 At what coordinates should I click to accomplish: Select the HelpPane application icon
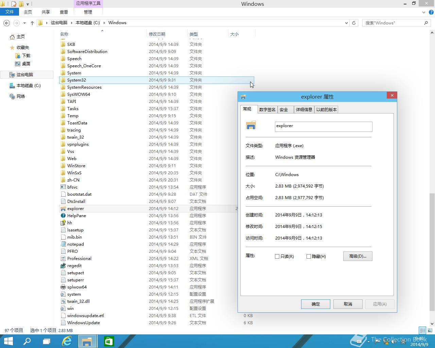(63, 215)
